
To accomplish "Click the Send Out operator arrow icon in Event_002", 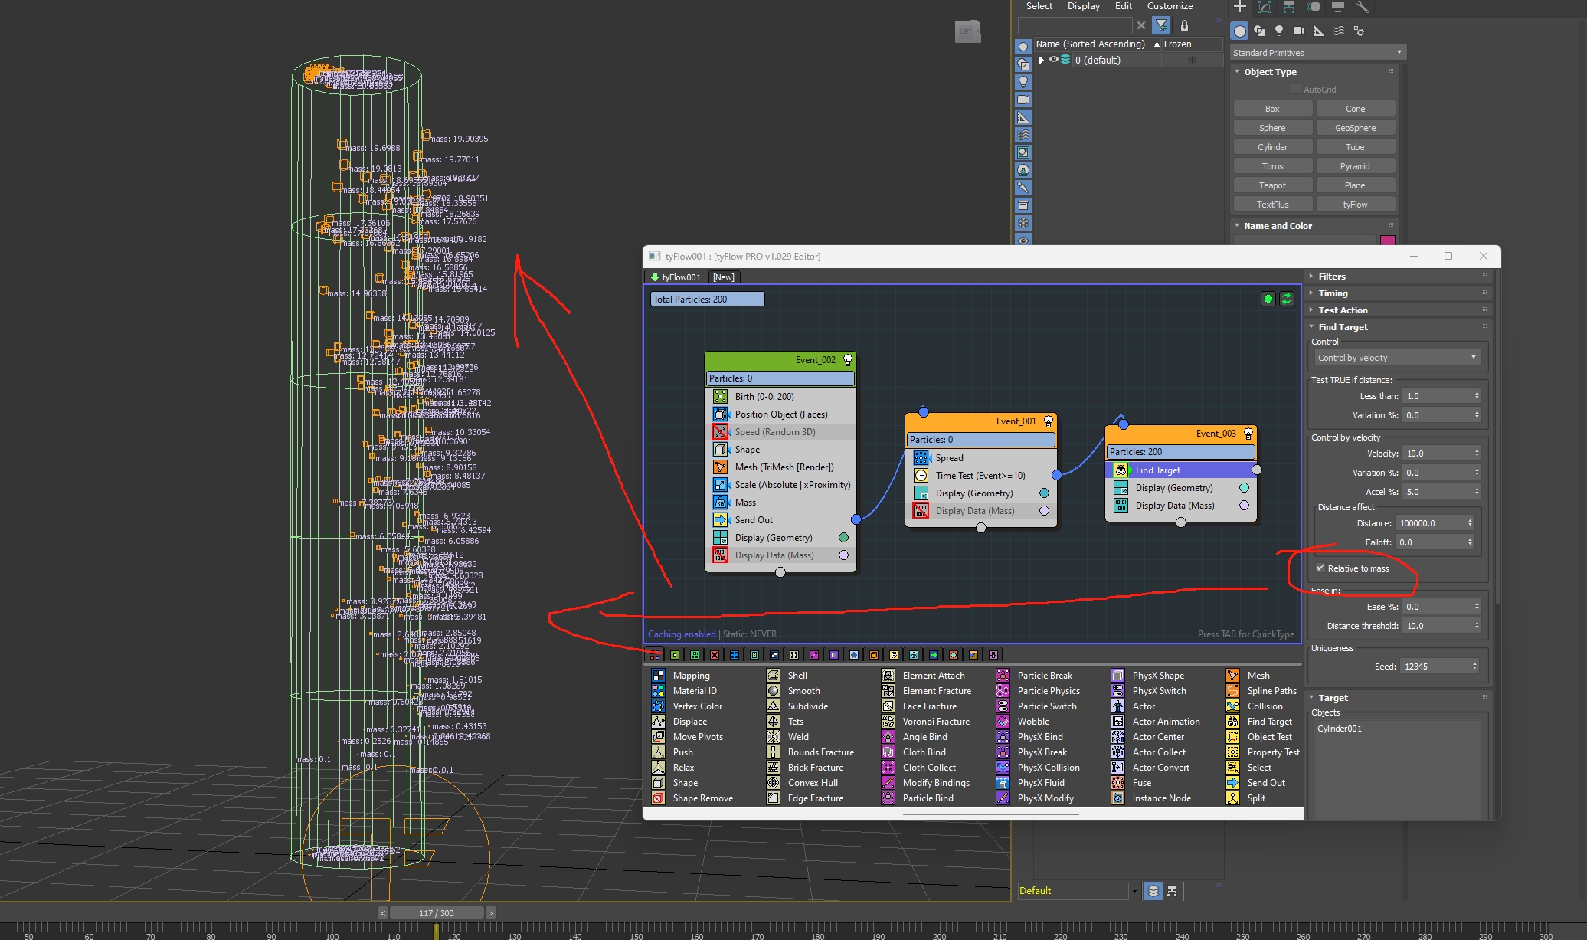I will [x=720, y=520].
